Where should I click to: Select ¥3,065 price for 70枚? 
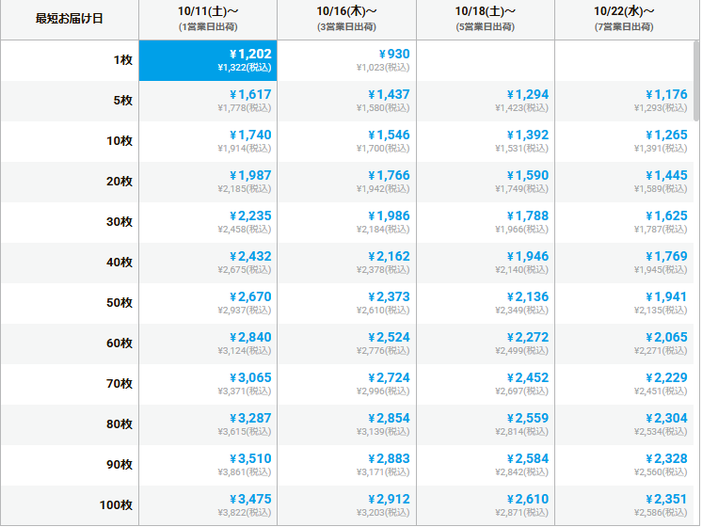[208, 384]
